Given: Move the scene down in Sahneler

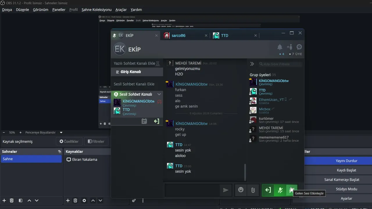Looking at the screenshot, I should coord(37,201).
